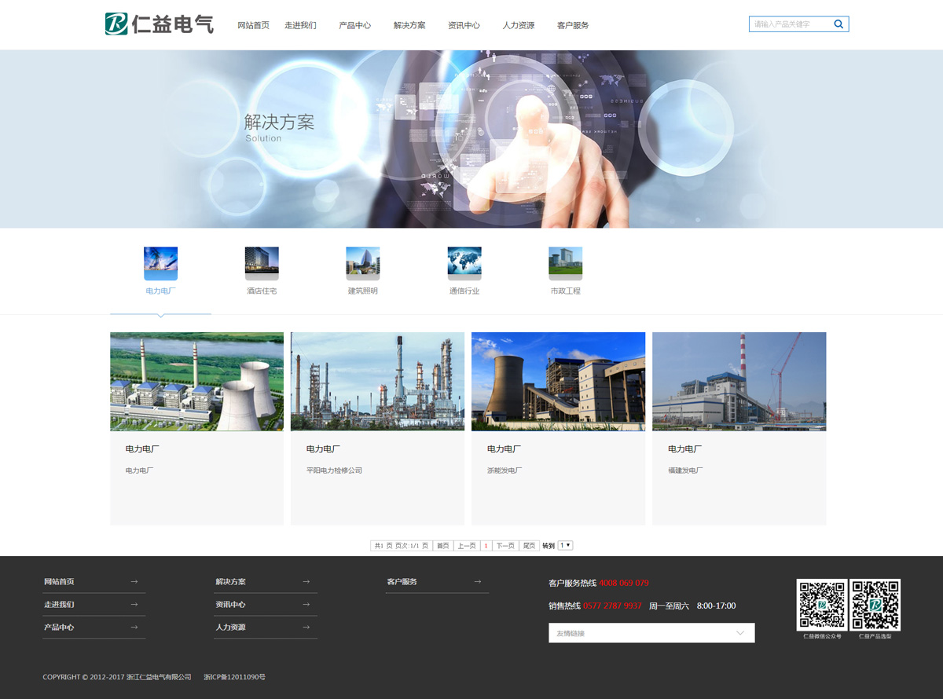Image resolution: width=943 pixels, height=699 pixels.
Task: Click the arrow next to footer 解决方案
Action: click(306, 582)
